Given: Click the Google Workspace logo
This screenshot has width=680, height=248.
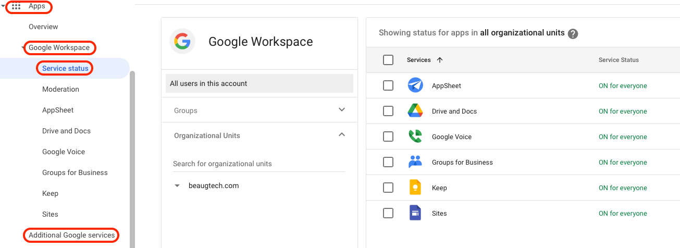Looking at the screenshot, I should coord(182,42).
